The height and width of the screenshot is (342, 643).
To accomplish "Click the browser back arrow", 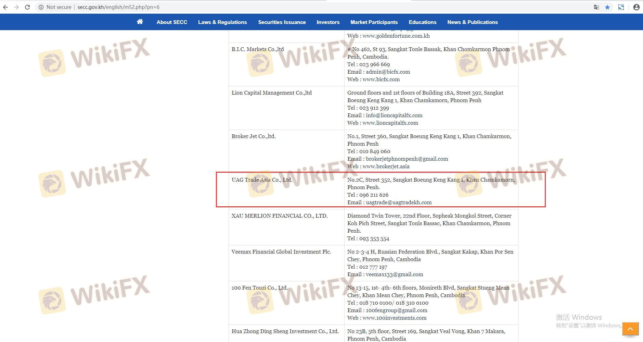I will click(5, 7).
